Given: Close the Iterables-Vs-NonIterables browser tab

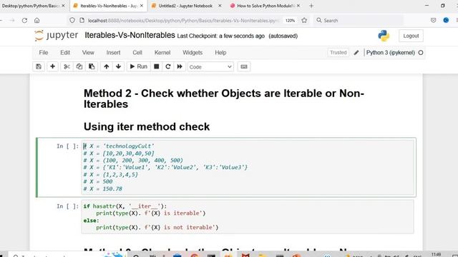Looking at the screenshot, I should [x=142, y=6].
